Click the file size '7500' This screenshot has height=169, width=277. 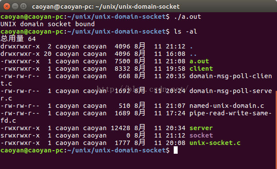pos(123,61)
